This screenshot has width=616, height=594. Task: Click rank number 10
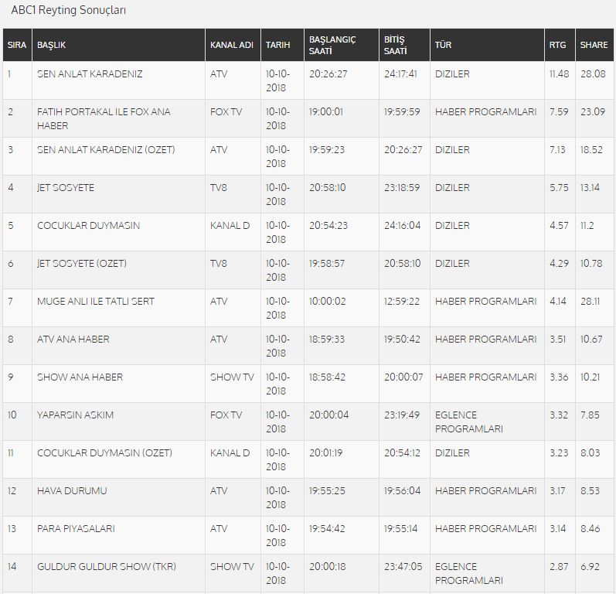pos(12,415)
